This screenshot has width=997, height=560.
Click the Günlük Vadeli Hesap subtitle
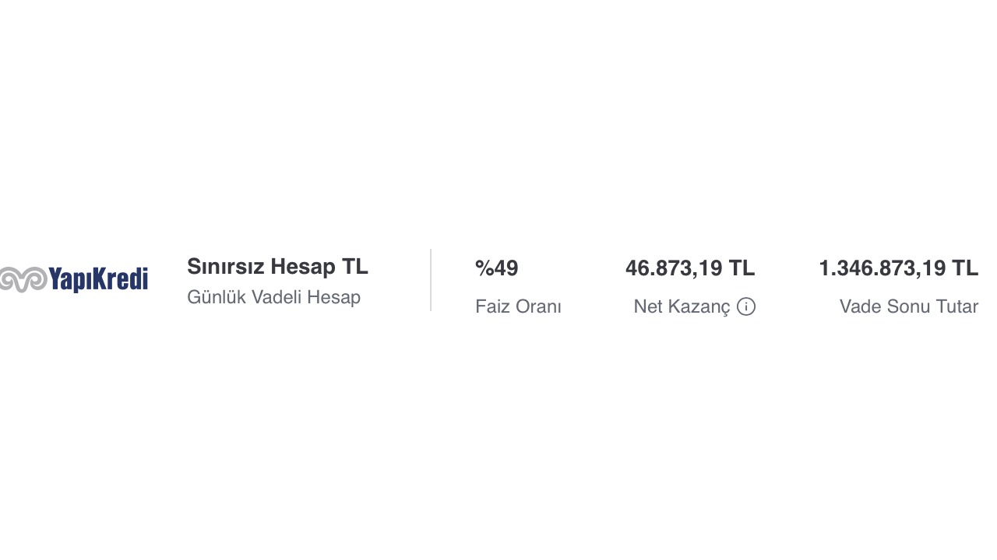tap(273, 297)
